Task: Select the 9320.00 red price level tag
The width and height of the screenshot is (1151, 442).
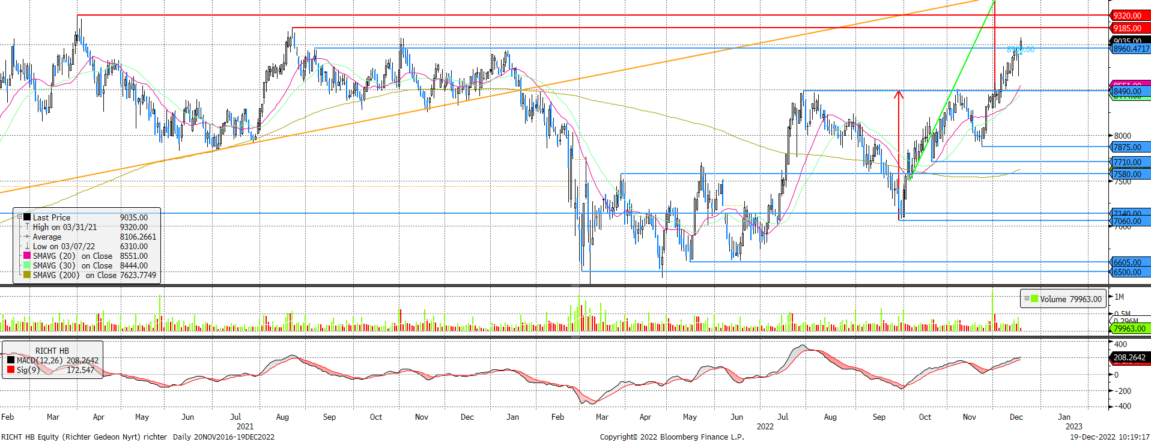Action: point(1128,16)
